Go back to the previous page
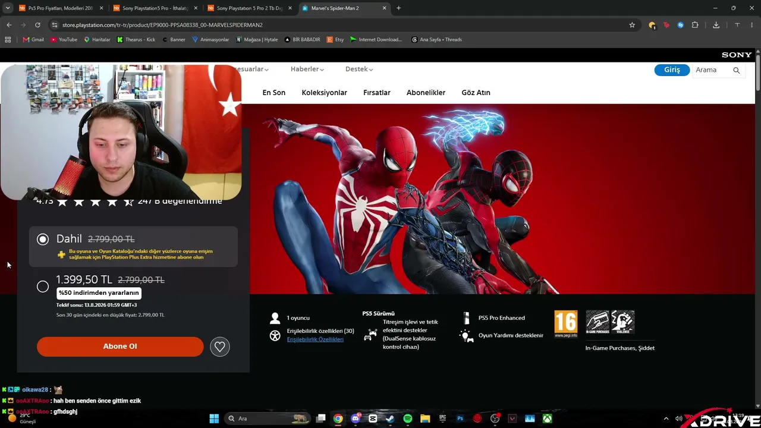Viewport: 761px width, 428px height. (x=9, y=25)
